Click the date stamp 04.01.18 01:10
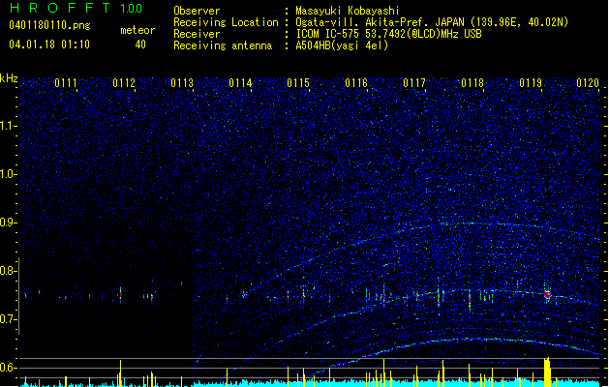This screenshot has width=609, height=387. (x=49, y=45)
